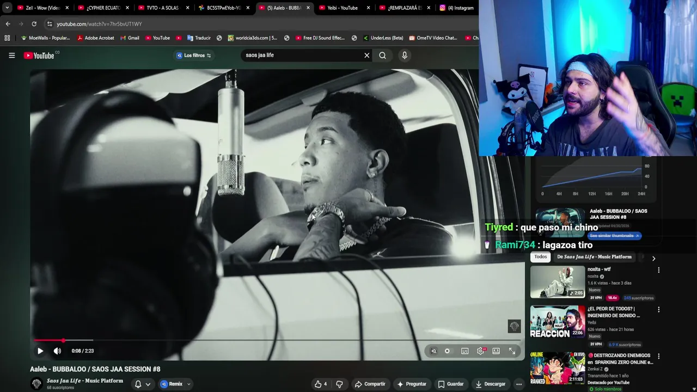Clear the search box text
The width and height of the screenshot is (697, 392).
tap(366, 55)
